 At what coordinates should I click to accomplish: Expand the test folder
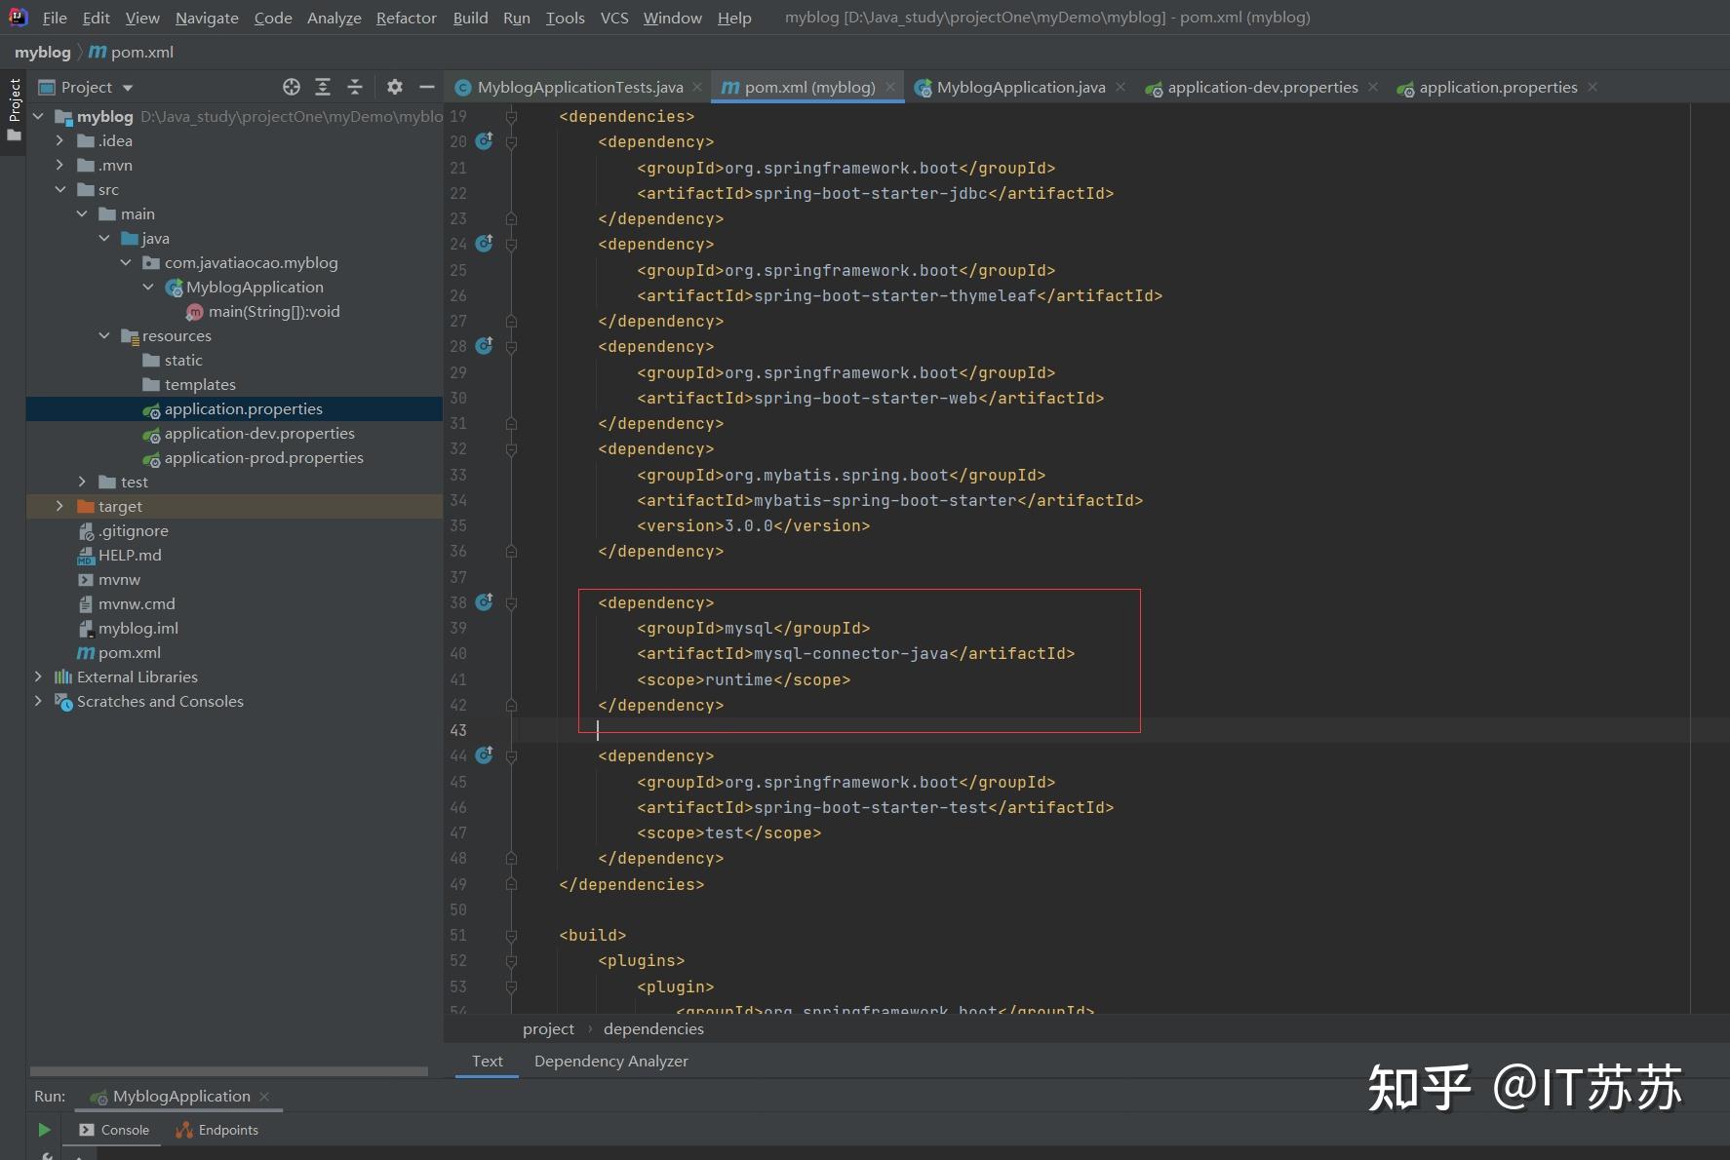click(82, 482)
